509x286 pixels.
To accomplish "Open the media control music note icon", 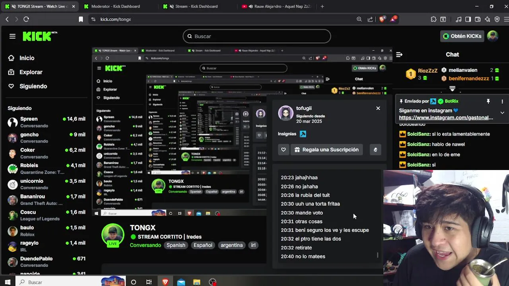I will click(x=458, y=19).
